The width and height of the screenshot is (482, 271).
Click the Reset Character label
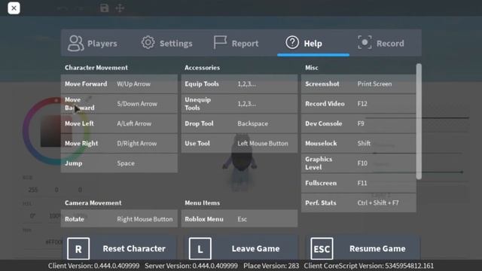click(x=134, y=248)
